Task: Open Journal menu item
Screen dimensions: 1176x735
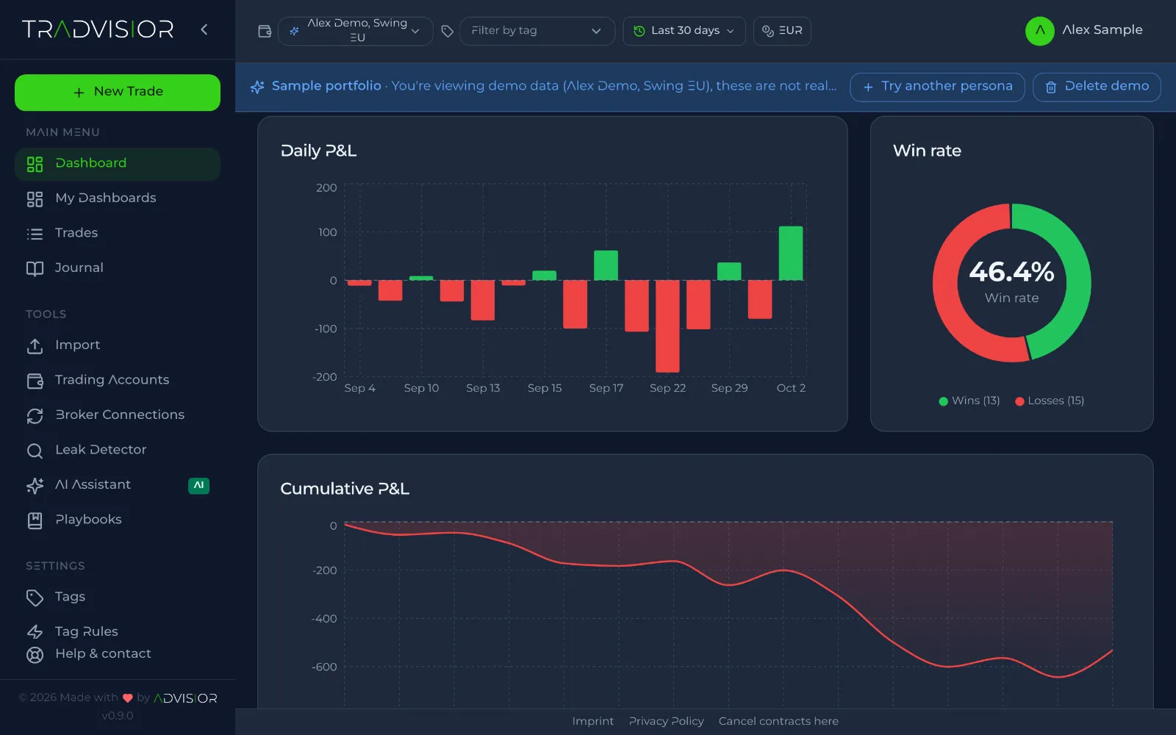Action: [x=118, y=268]
